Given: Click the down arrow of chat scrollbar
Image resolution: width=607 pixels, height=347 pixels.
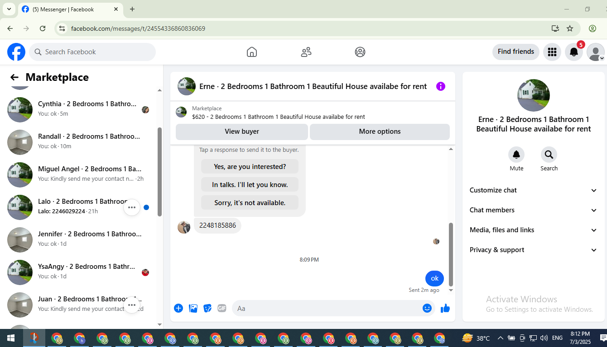Looking at the screenshot, I should point(451,291).
